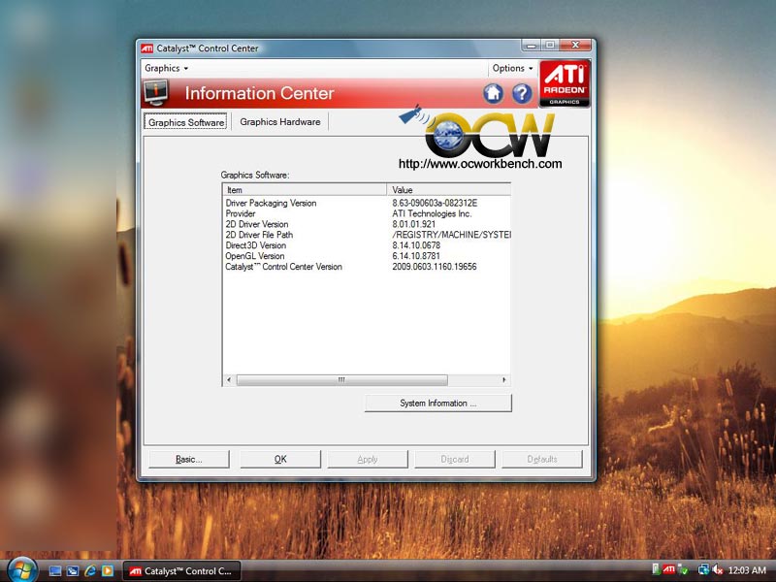Click the 12:03 AM taskbar clock
The width and height of the screenshot is (776, 582).
(747, 570)
